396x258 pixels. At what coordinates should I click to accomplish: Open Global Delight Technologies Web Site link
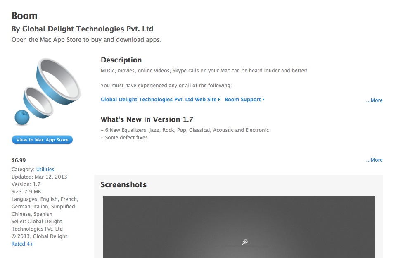coord(160,99)
